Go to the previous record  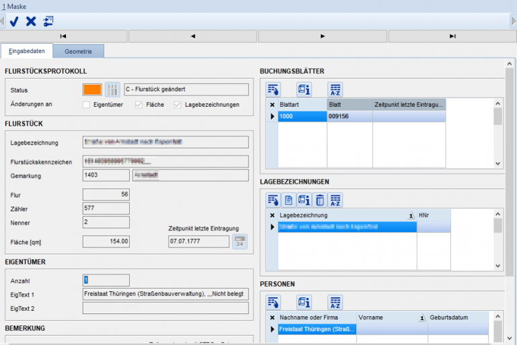(x=193, y=36)
